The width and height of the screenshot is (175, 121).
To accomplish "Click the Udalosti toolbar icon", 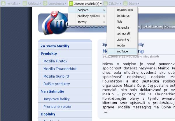I will [x=25, y=3].
